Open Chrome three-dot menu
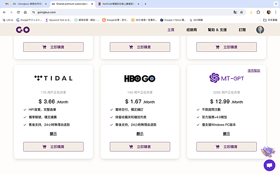Image resolution: width=280 pixels, height=175 pixels. click(x=275, y=12)
